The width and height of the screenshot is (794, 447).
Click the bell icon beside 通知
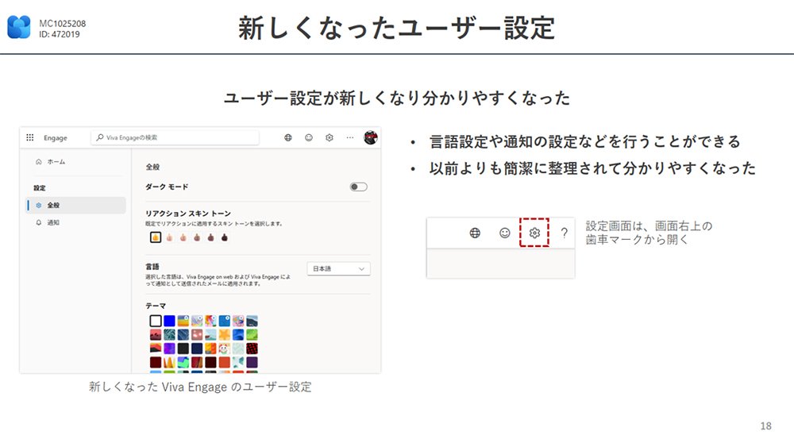tap(38, 223)
